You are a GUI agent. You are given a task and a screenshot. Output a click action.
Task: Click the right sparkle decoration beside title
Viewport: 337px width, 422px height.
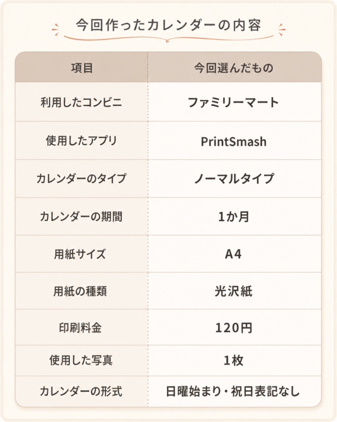[x=281, y=30]
